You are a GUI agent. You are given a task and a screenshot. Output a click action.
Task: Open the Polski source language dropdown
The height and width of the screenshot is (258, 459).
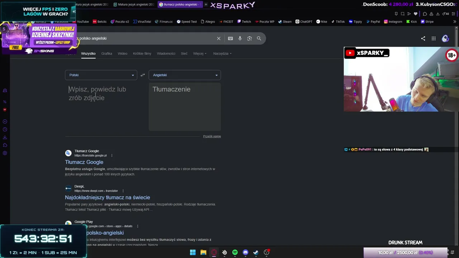coord(101,75)
